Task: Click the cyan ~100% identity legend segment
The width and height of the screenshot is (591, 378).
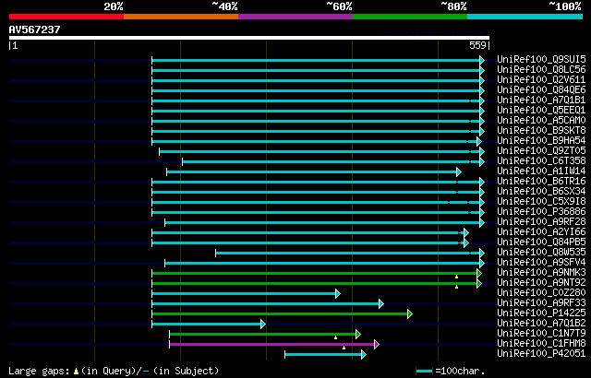Action: [525, 17]
